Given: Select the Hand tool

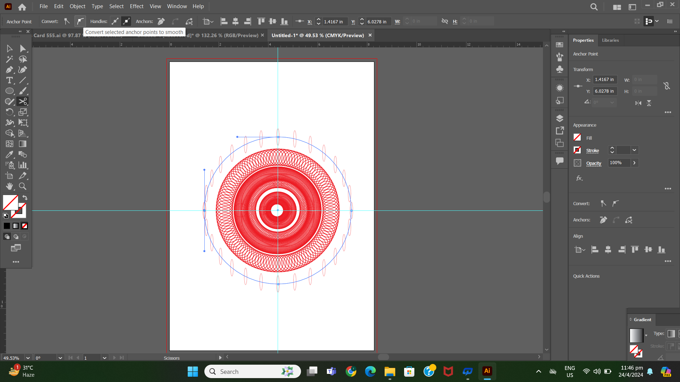Looking at the screenshot, I should [10, 186].
